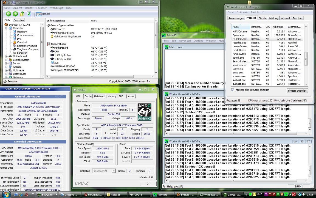316x198 pixels.
Task: Switch to the Cache tab in CPU-Z
Action: (88, 96)
